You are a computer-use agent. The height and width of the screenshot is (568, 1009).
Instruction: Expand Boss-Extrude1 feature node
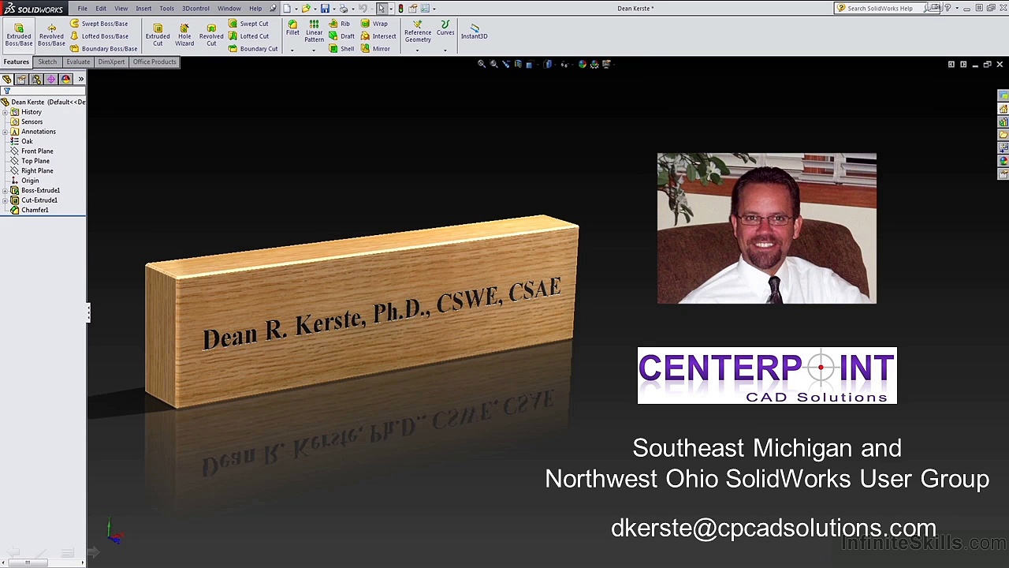tap(6, 190)
